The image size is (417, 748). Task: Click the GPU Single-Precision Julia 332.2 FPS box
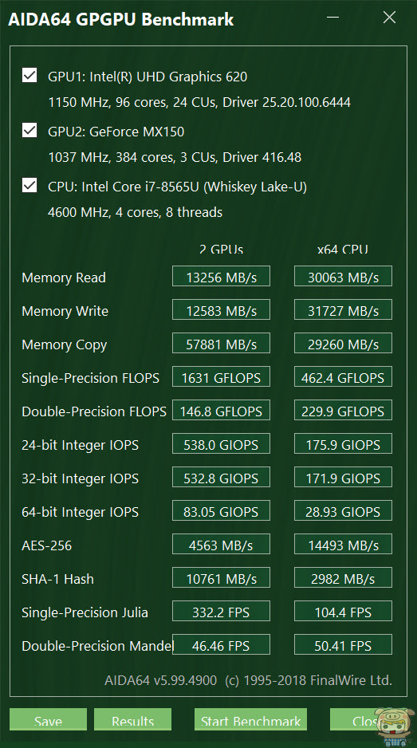(x=222, y=611)
